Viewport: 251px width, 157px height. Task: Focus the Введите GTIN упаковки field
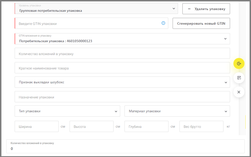[91, 23]
